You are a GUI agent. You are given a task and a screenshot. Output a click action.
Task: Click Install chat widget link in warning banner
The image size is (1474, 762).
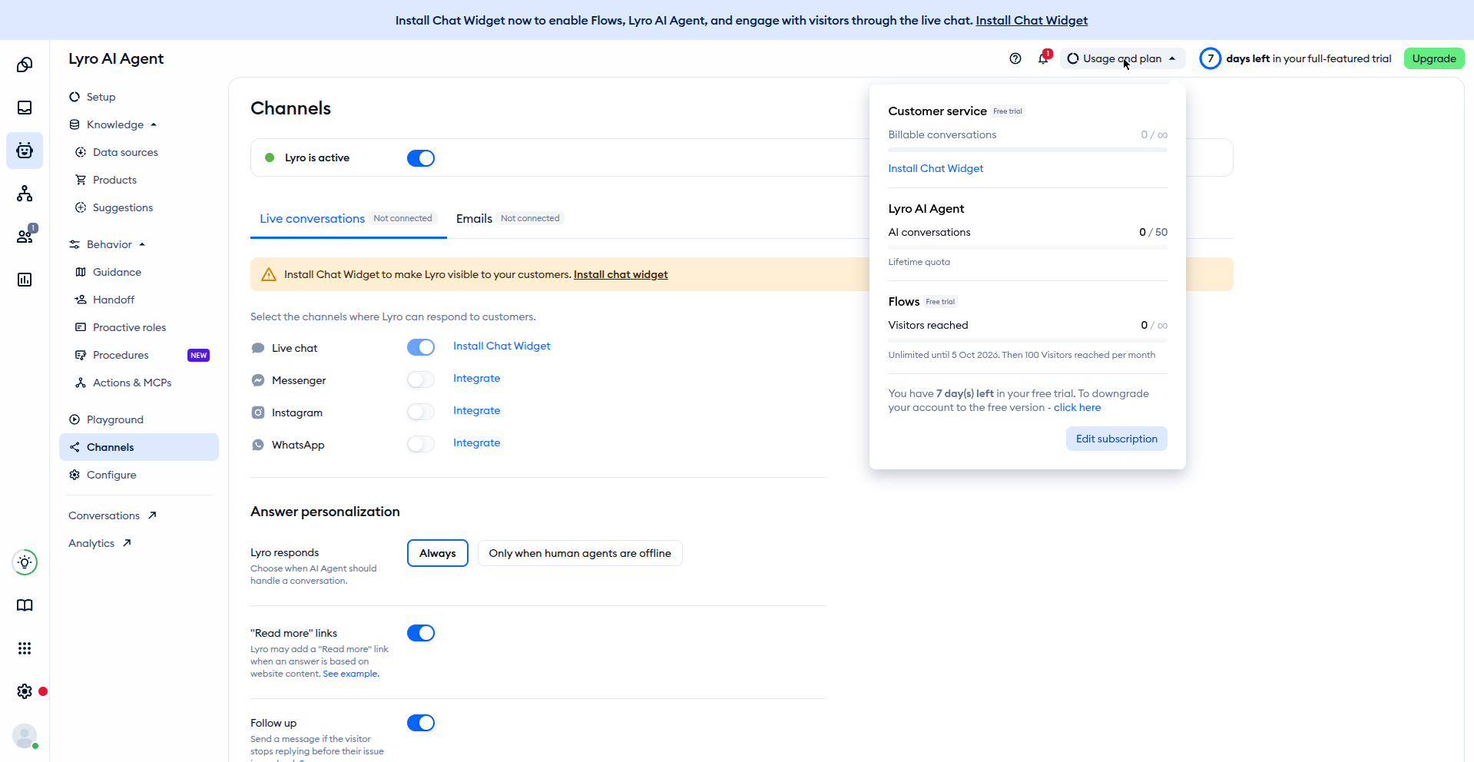pos(621,274)
